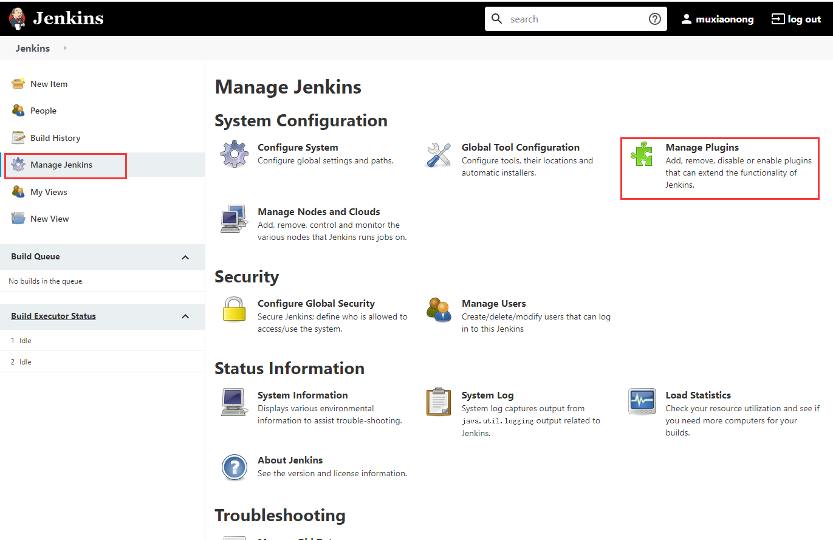
Task: Select Build History in the sidebar
Action: [x=55, y=138]
